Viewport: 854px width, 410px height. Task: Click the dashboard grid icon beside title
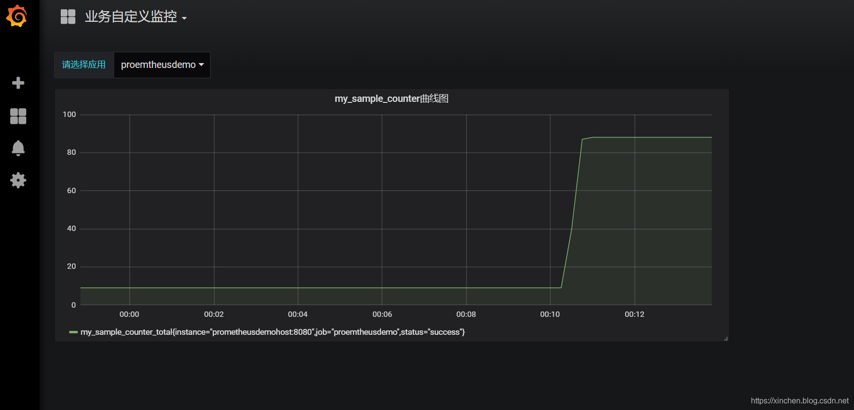pyautogui.click(x=68, y=16)
